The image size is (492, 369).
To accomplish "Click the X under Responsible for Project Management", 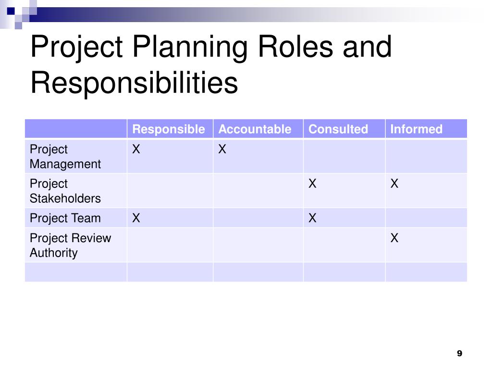I will click(x=136, y=149).
